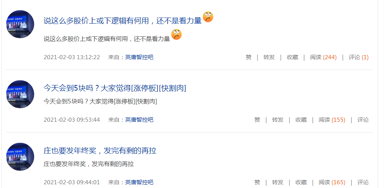The width and height of the screenshot is (389, 188).
Task: Click 转发 on the first post
Action: (269, 57)
